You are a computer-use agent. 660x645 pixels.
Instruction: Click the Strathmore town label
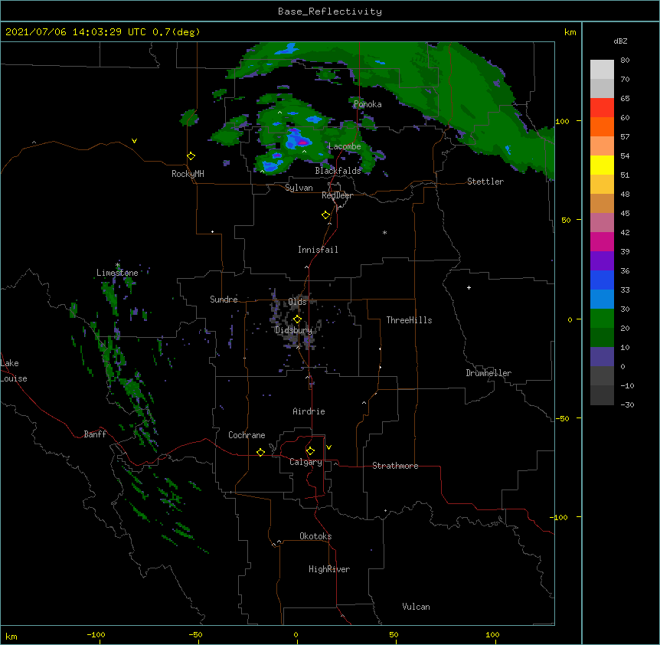click(395, 466)
